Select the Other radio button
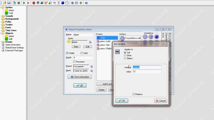214x120 pixels. click(x=125, y=56)
